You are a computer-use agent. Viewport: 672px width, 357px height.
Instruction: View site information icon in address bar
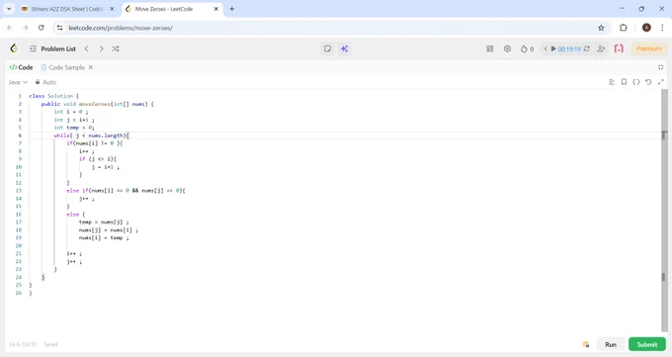60,28
